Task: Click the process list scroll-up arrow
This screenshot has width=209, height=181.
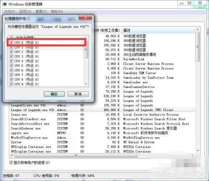Action: pyautogui.click(x=198, y=29)
